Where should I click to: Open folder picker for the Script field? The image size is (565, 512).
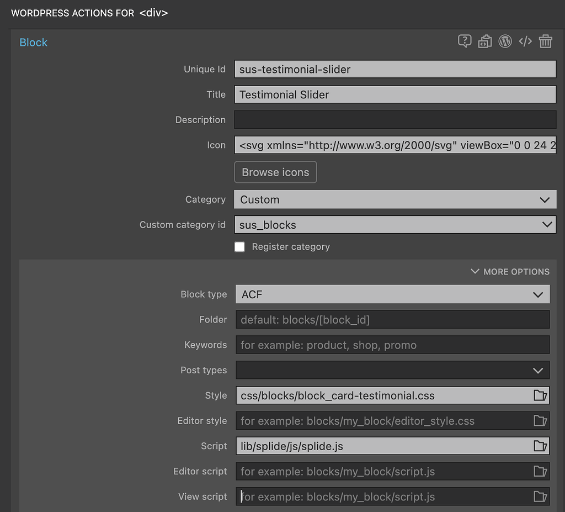click(540, 446)
